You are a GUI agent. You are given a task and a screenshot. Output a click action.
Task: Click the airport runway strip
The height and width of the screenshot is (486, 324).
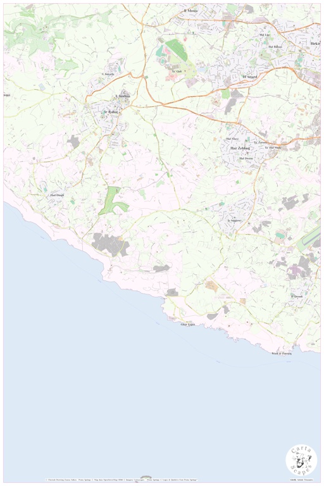[x=309, y=239]
